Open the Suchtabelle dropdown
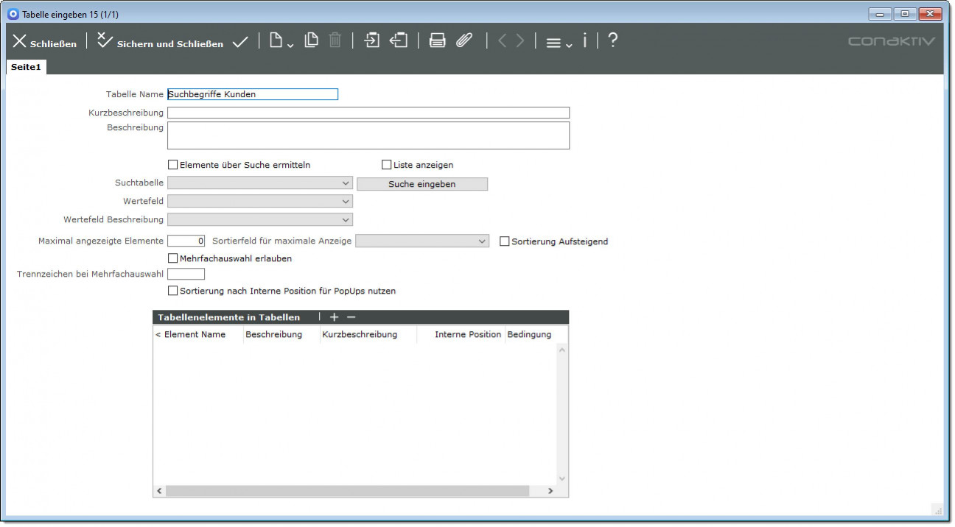This screenshot has height=527, width=955. click(260, 183)
